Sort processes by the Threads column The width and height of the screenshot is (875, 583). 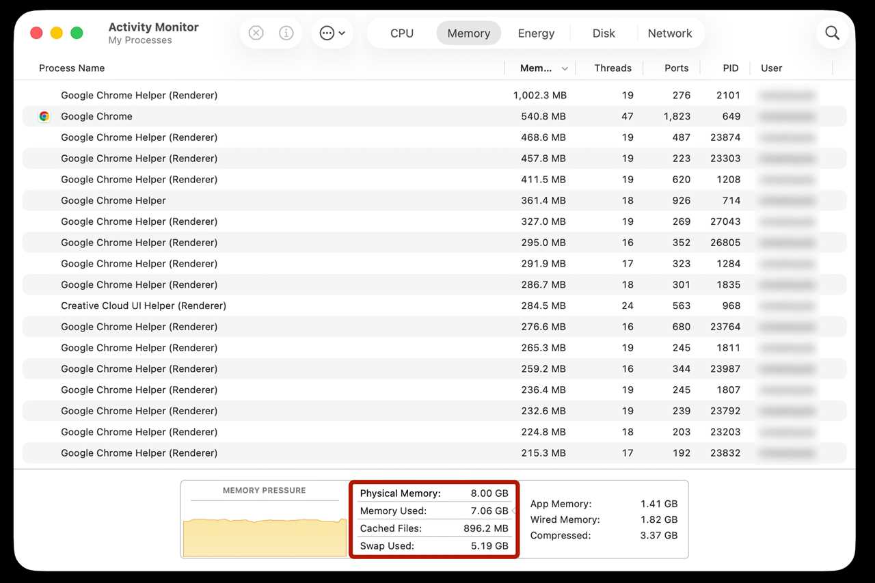pyautogui.click(x=612, y=68)
